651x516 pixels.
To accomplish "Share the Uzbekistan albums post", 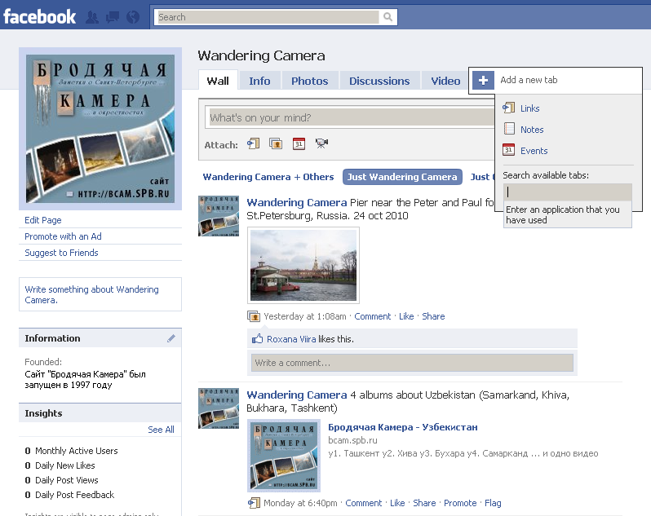I will [x=424, y=503].
